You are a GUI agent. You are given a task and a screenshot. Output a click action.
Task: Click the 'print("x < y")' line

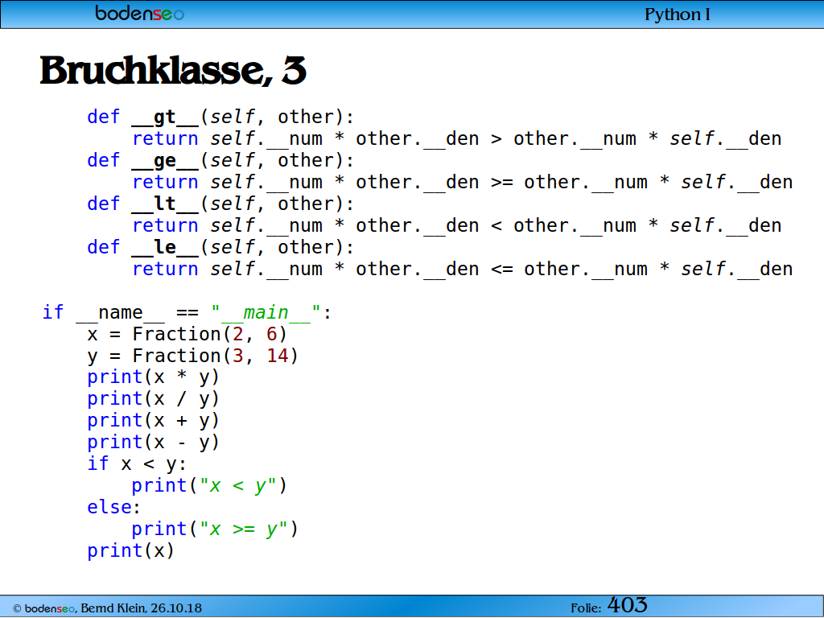click(x=209, y=485)
